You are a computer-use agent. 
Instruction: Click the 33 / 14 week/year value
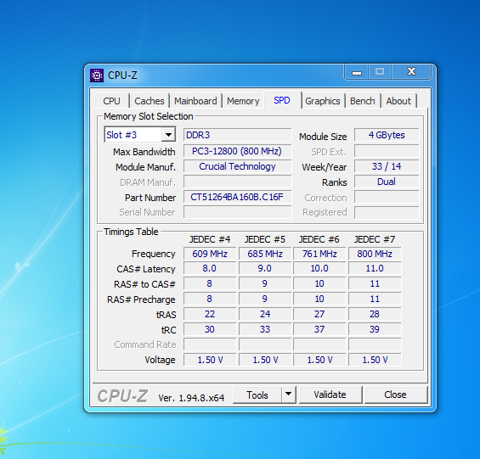click(x=387, y=166)
